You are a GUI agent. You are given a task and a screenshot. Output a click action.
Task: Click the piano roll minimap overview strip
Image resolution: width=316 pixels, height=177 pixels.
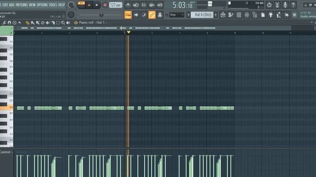pyautogui.click(x=153, y=29)
